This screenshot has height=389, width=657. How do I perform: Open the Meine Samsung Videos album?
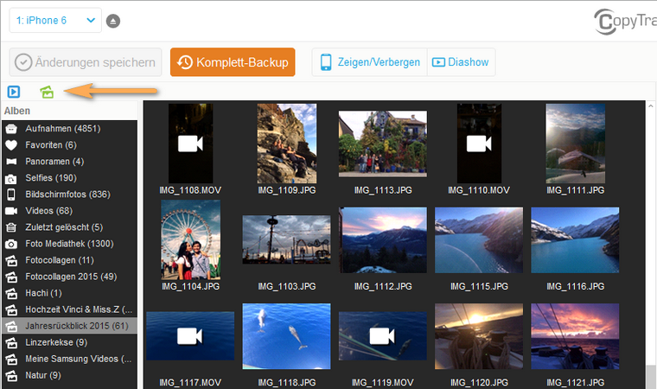coord(69,359)
